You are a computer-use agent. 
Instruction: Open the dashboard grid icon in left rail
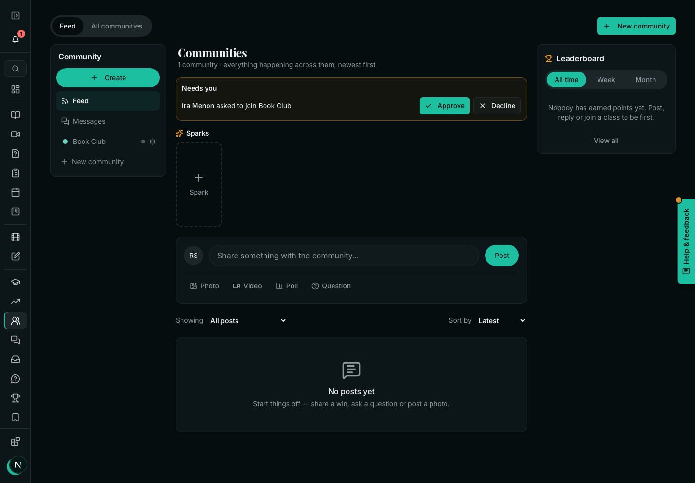[x=15, y=89]
